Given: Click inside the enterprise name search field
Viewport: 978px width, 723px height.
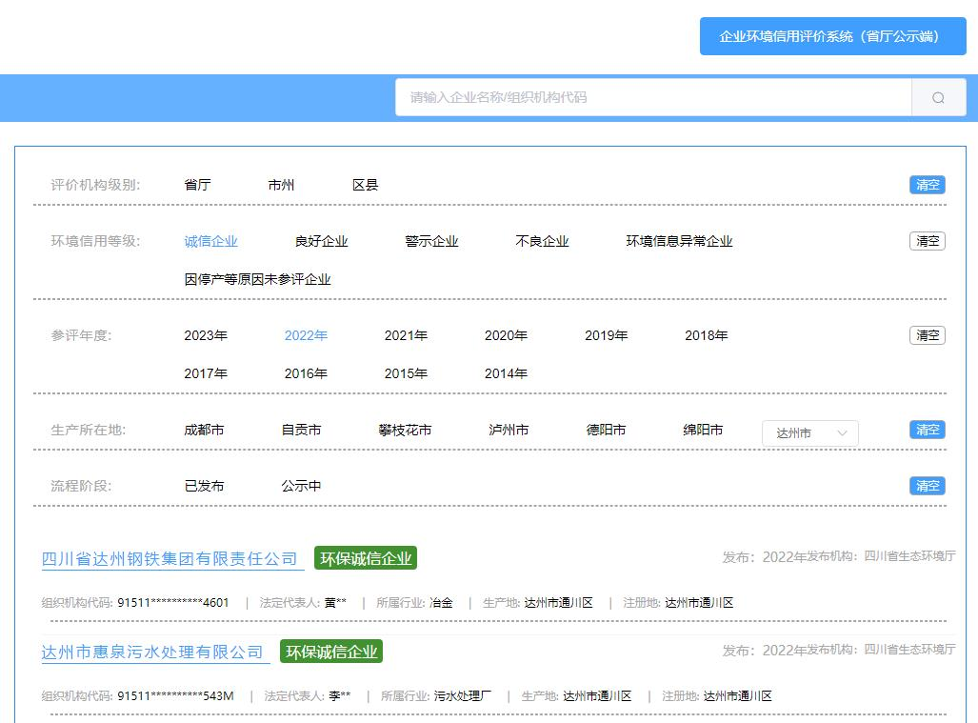Looking at the screenshot, I should point(653,97).
